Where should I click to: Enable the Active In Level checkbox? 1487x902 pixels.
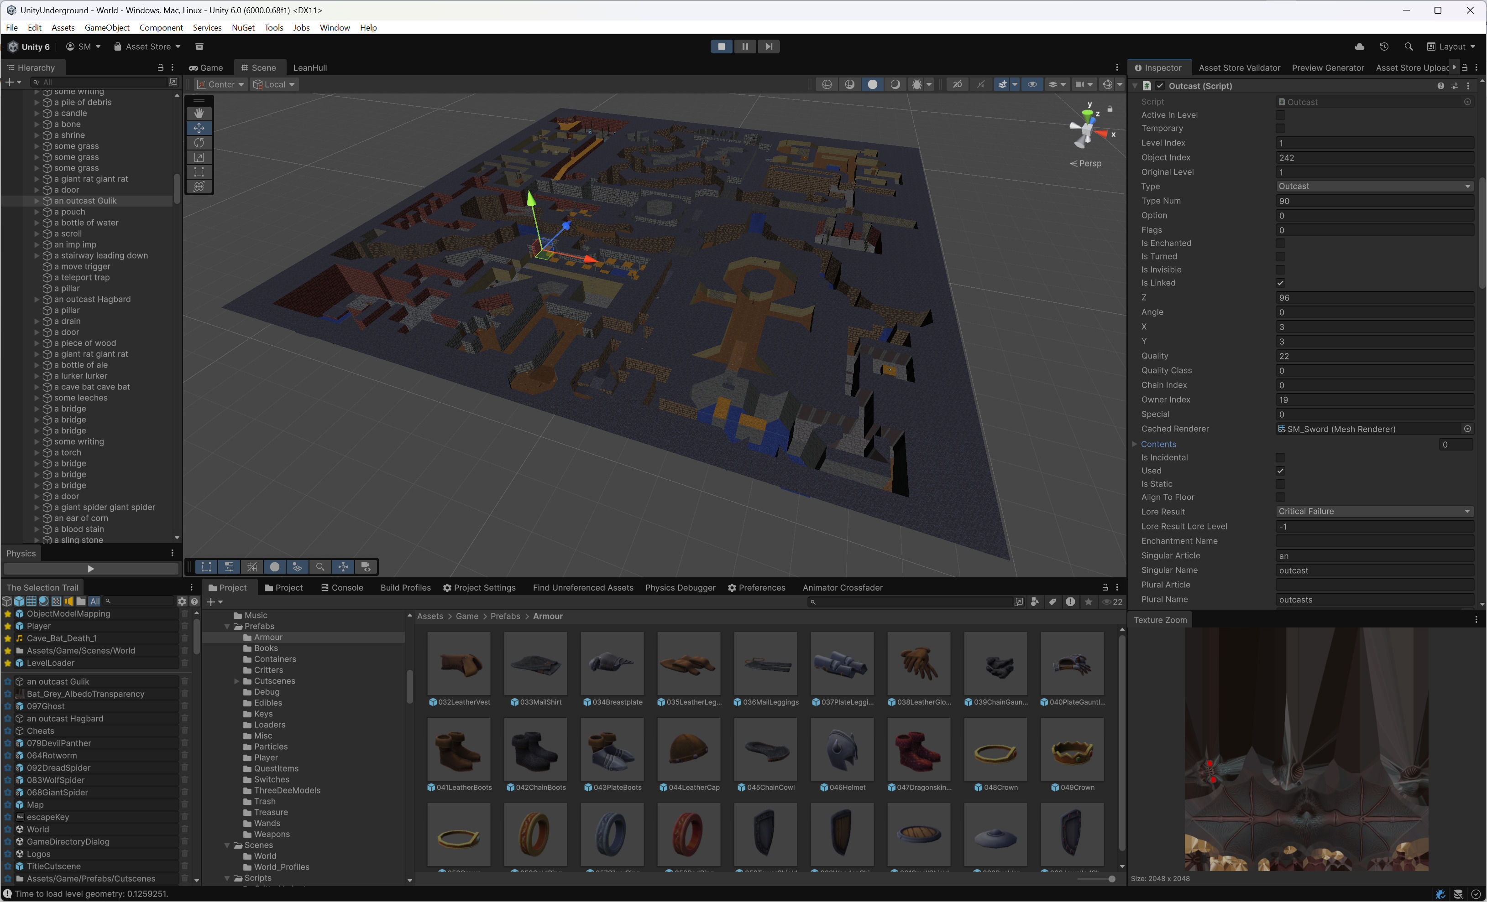1280,115
